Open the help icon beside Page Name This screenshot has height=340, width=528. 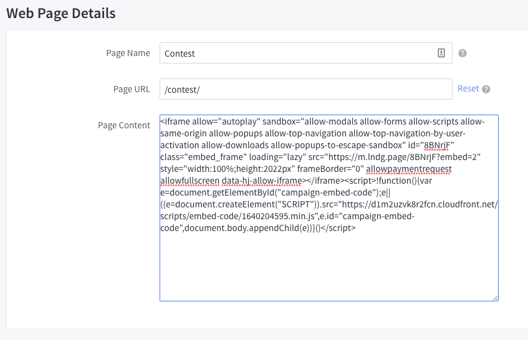463,53
